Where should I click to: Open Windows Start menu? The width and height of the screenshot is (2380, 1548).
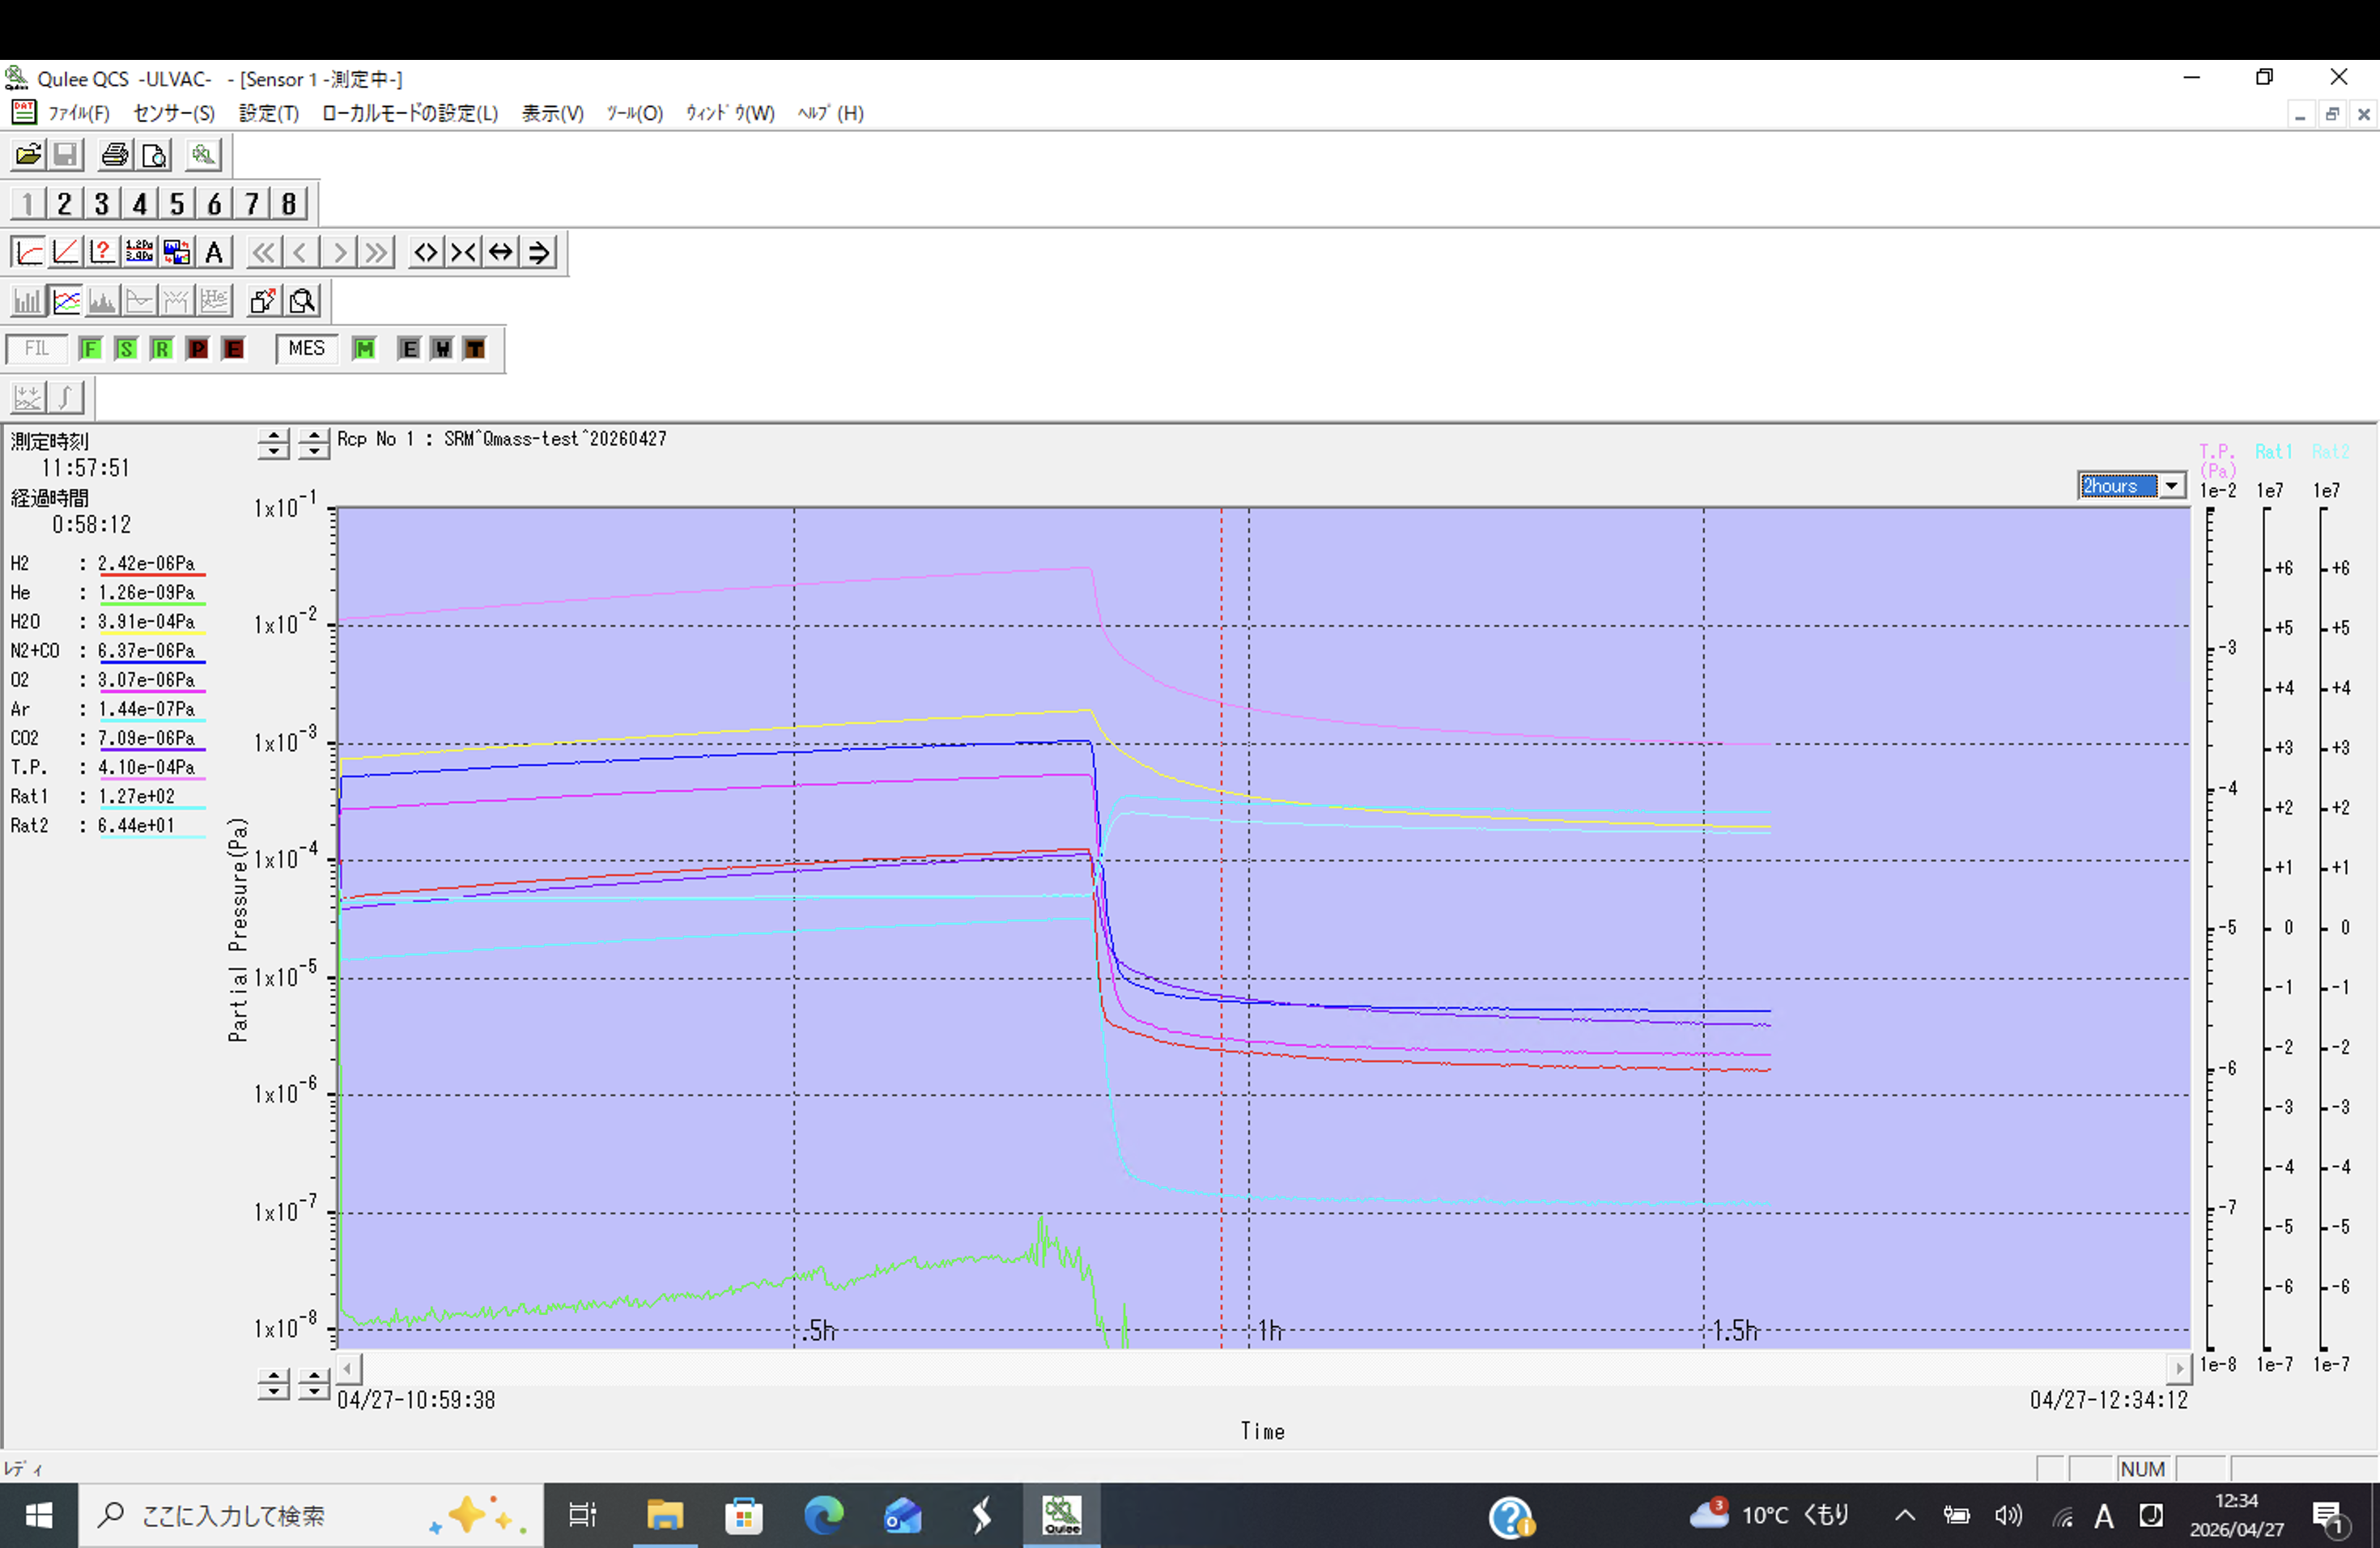[x=39, y=1516]
